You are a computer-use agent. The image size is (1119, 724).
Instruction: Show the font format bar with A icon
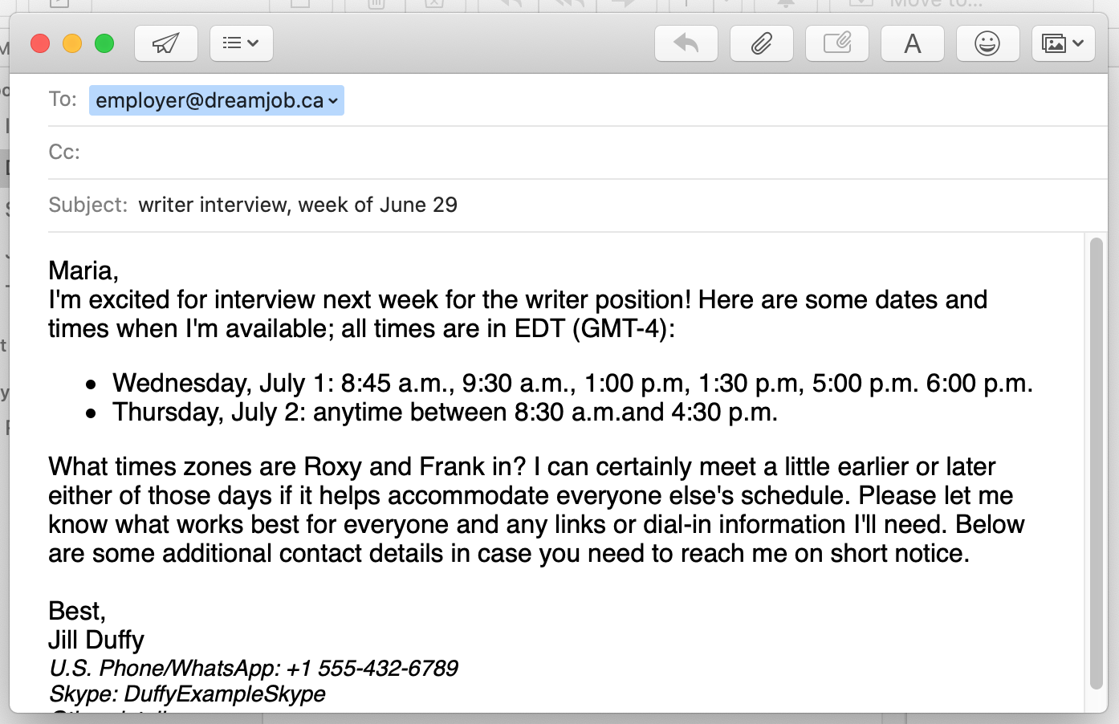(913, 43)
